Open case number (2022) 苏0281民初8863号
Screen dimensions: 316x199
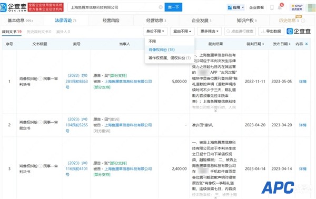pyautogui.click(x=76, y=82)
